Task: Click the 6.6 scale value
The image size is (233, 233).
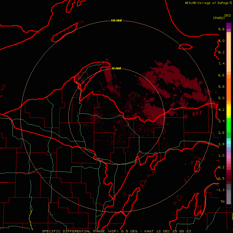Action: coord(221,75)
